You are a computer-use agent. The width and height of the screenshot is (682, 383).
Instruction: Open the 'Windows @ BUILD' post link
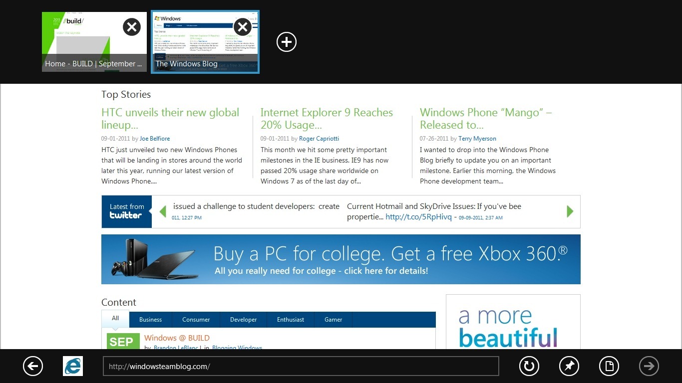177,338
